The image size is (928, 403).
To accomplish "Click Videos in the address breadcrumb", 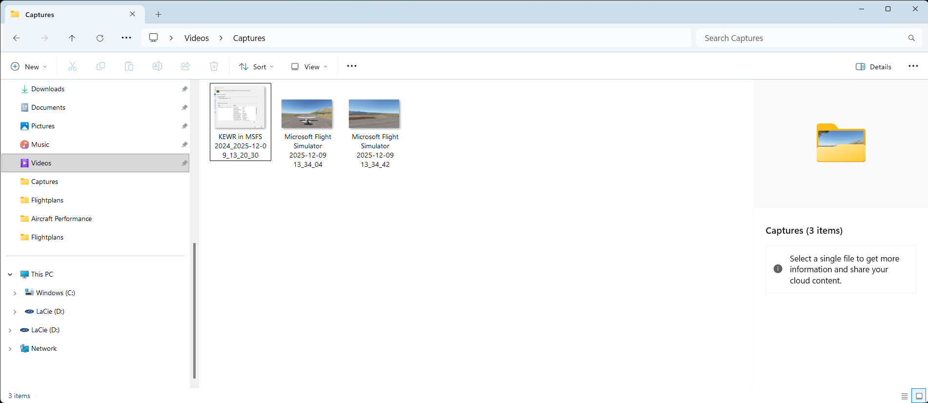I will [197, 38].
